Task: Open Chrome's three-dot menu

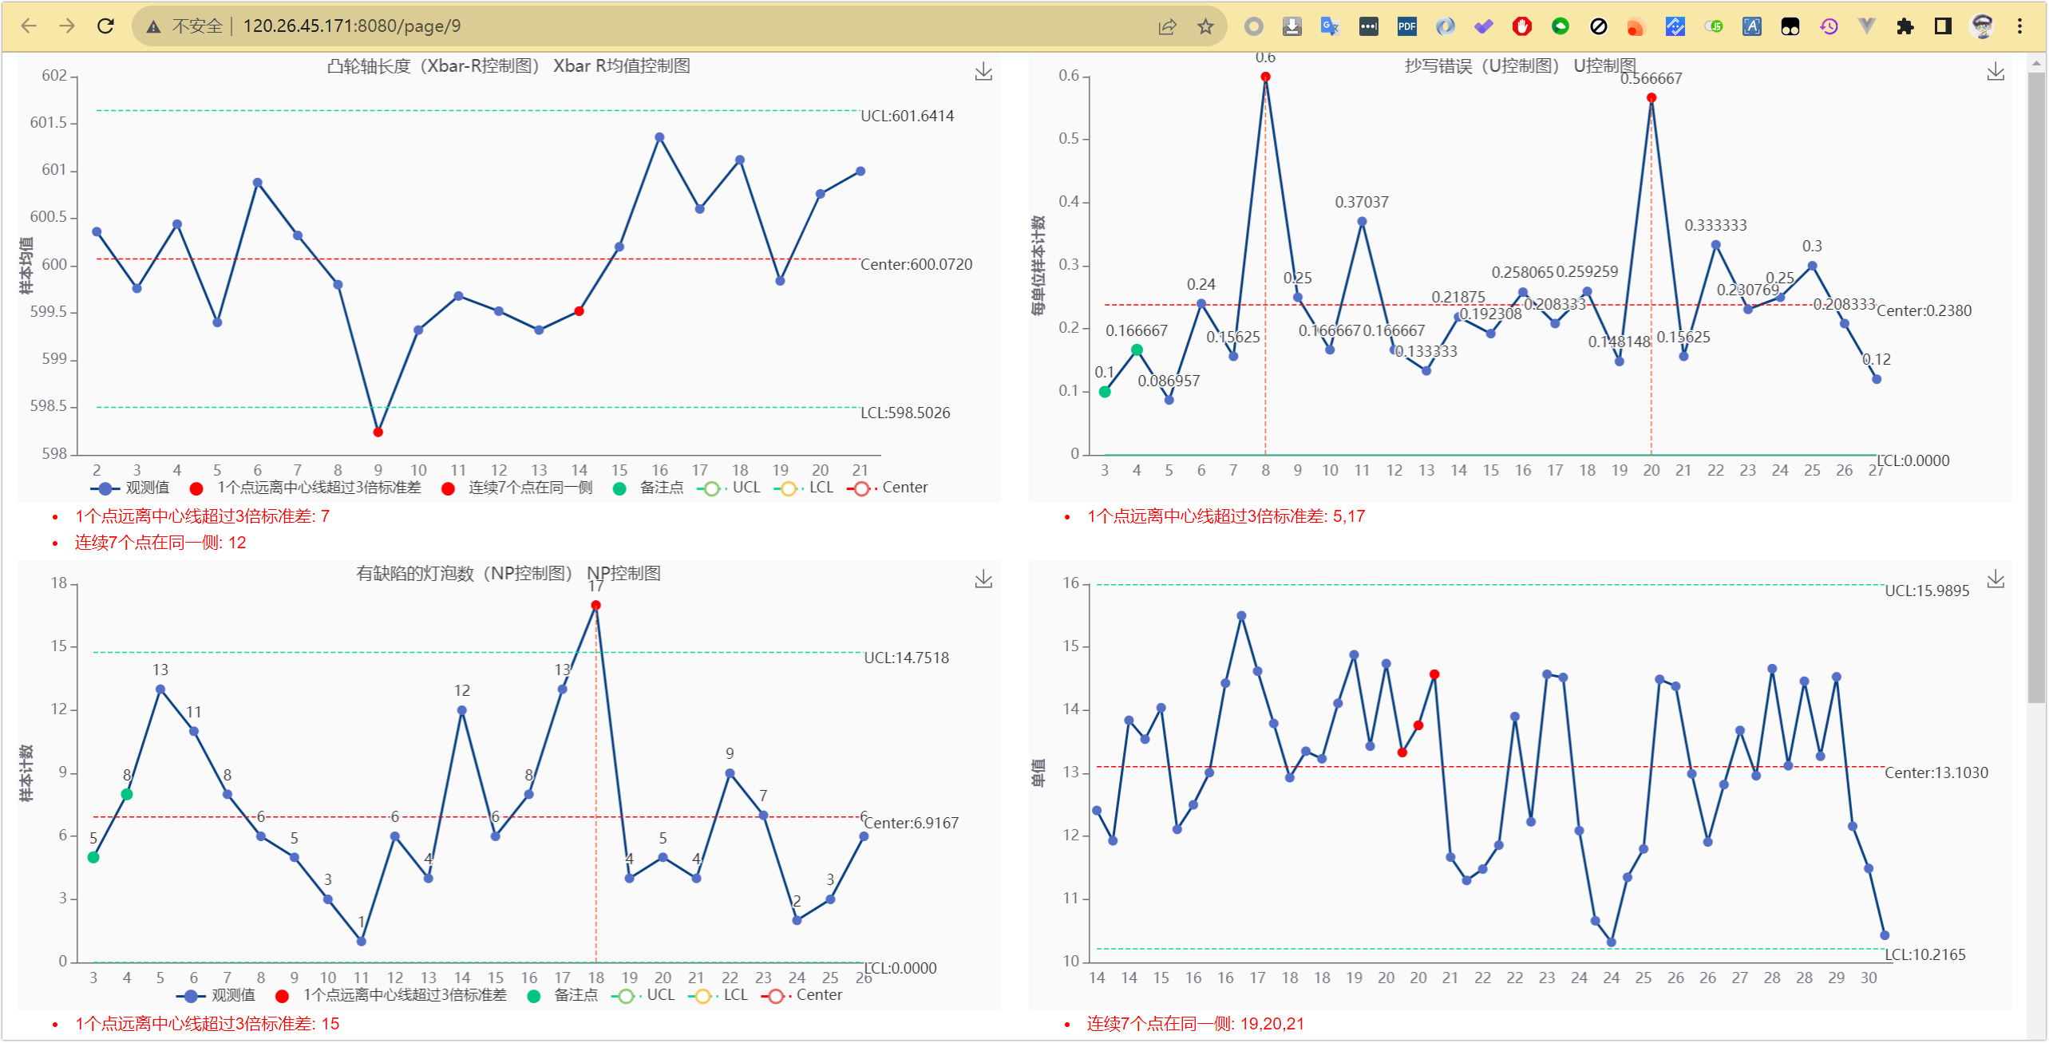Action: coord(2019,26)
